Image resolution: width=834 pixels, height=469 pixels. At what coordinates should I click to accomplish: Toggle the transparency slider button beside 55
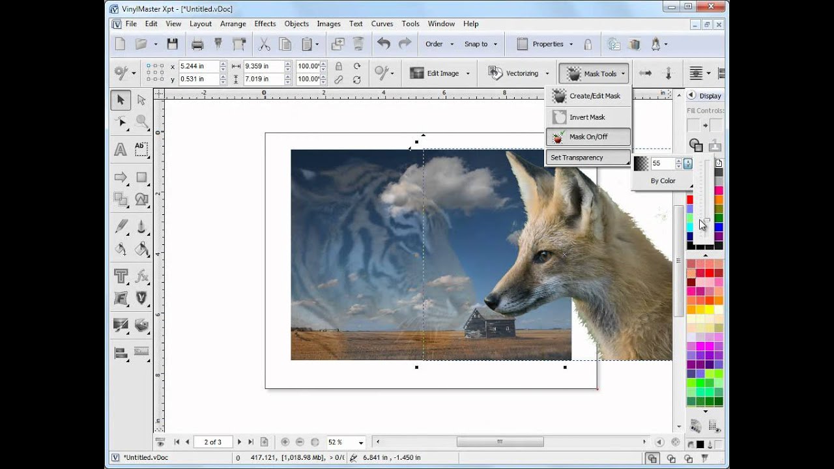click(687, 163)
